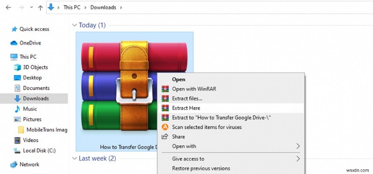Click the Pictures icon in sidebar
This screenshot has width=373, height=174.
(17, 119)
